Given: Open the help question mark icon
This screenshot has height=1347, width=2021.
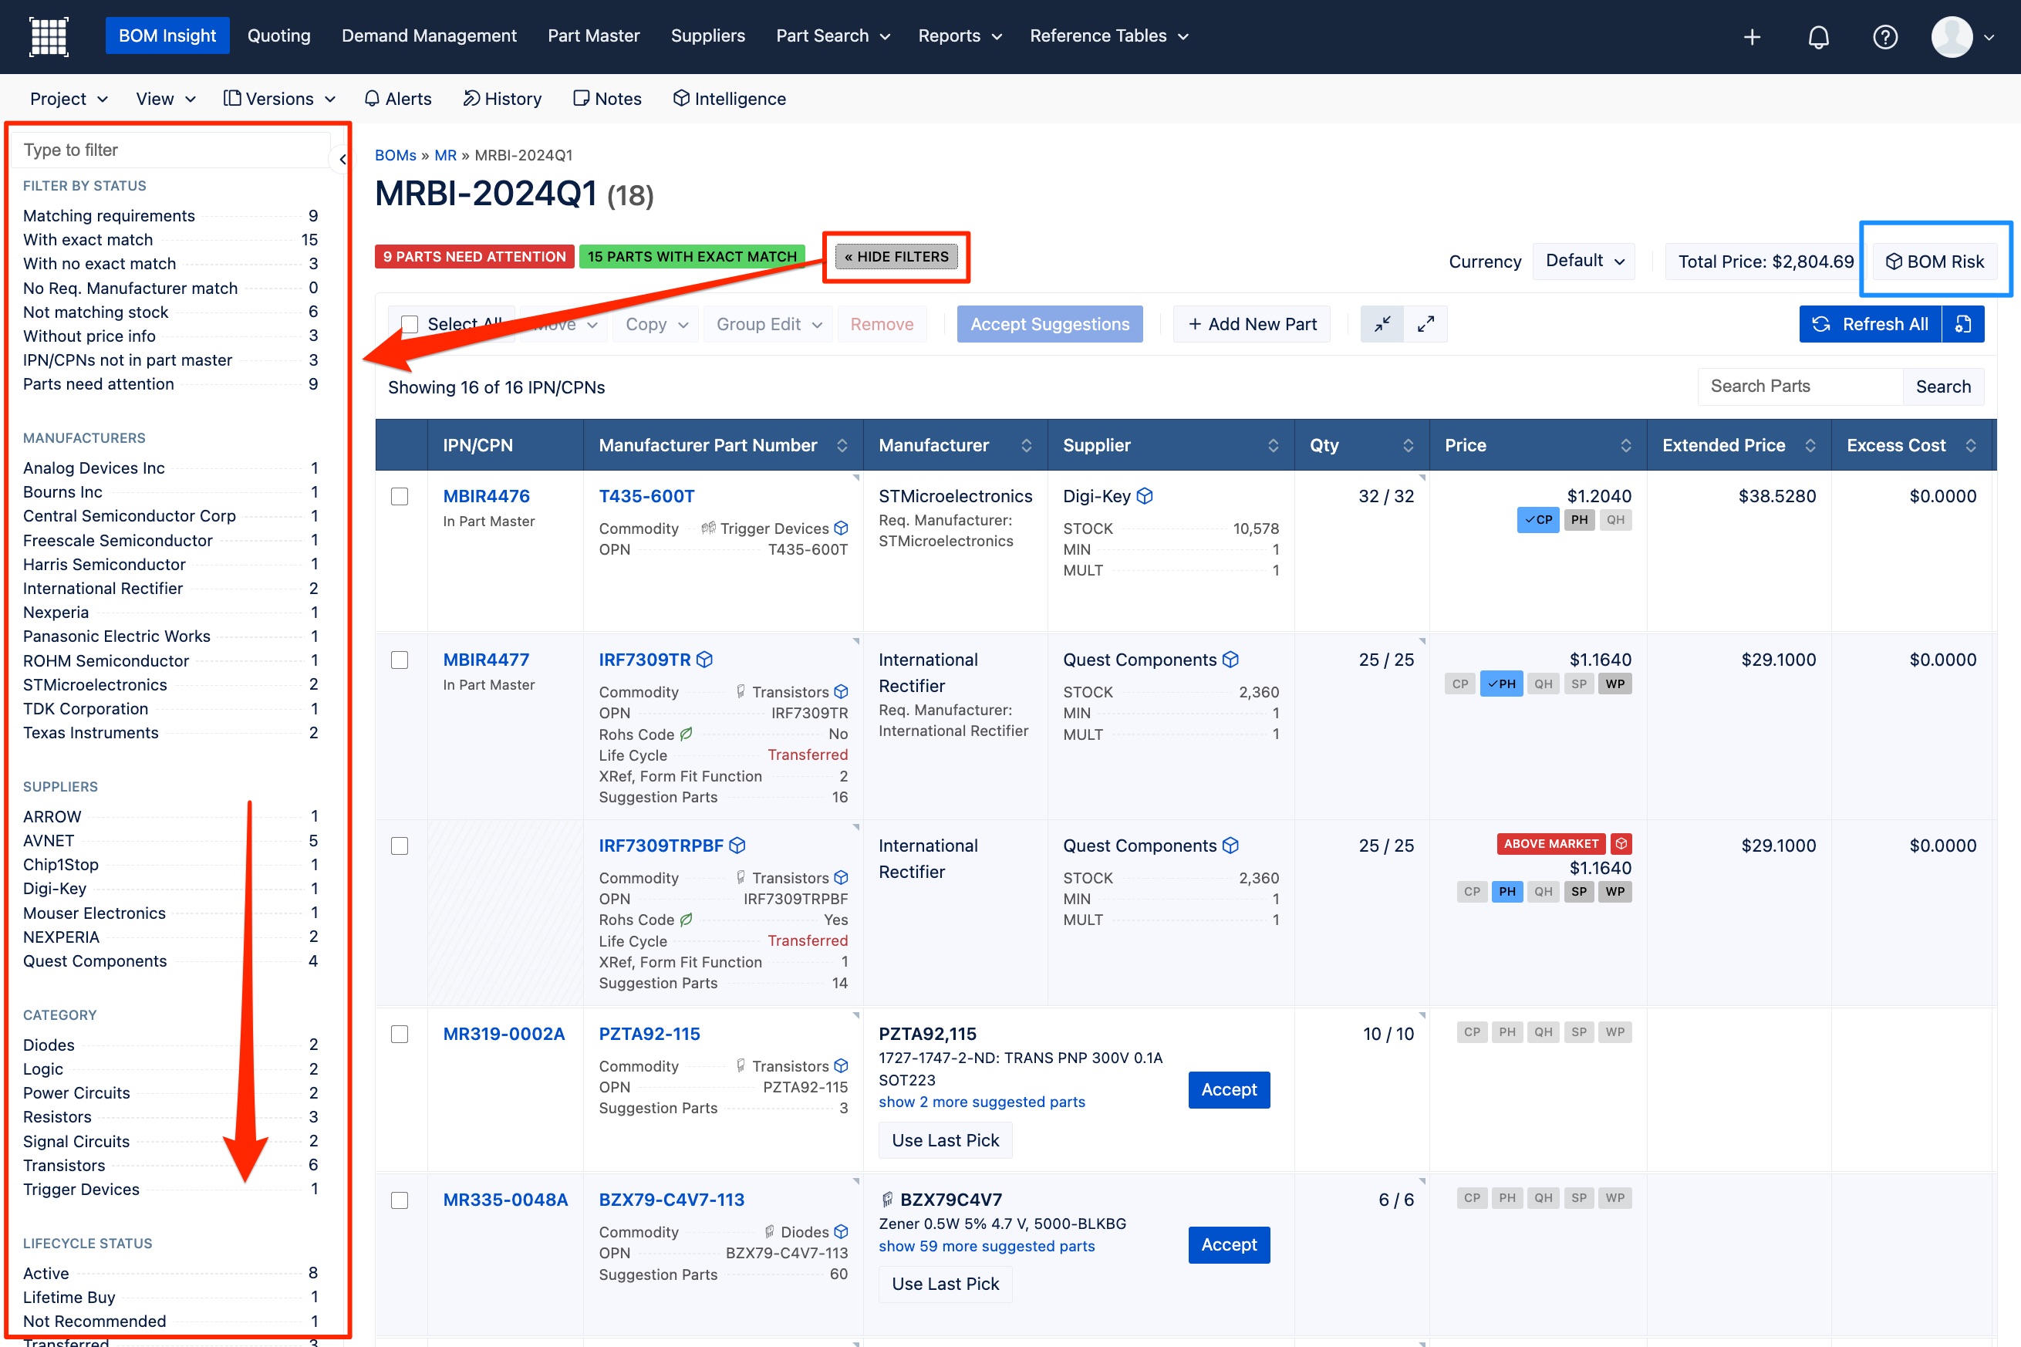Looking at the screenshot, I should point(1884,37).
